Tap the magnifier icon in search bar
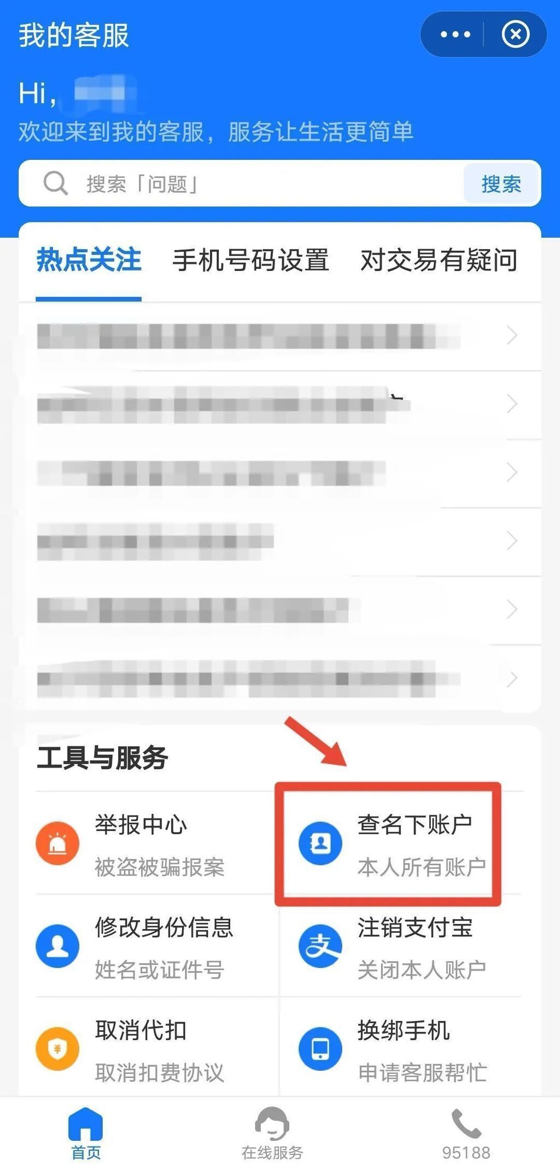The width and height of the screenshot is (560, 1172). click(55, 183)
